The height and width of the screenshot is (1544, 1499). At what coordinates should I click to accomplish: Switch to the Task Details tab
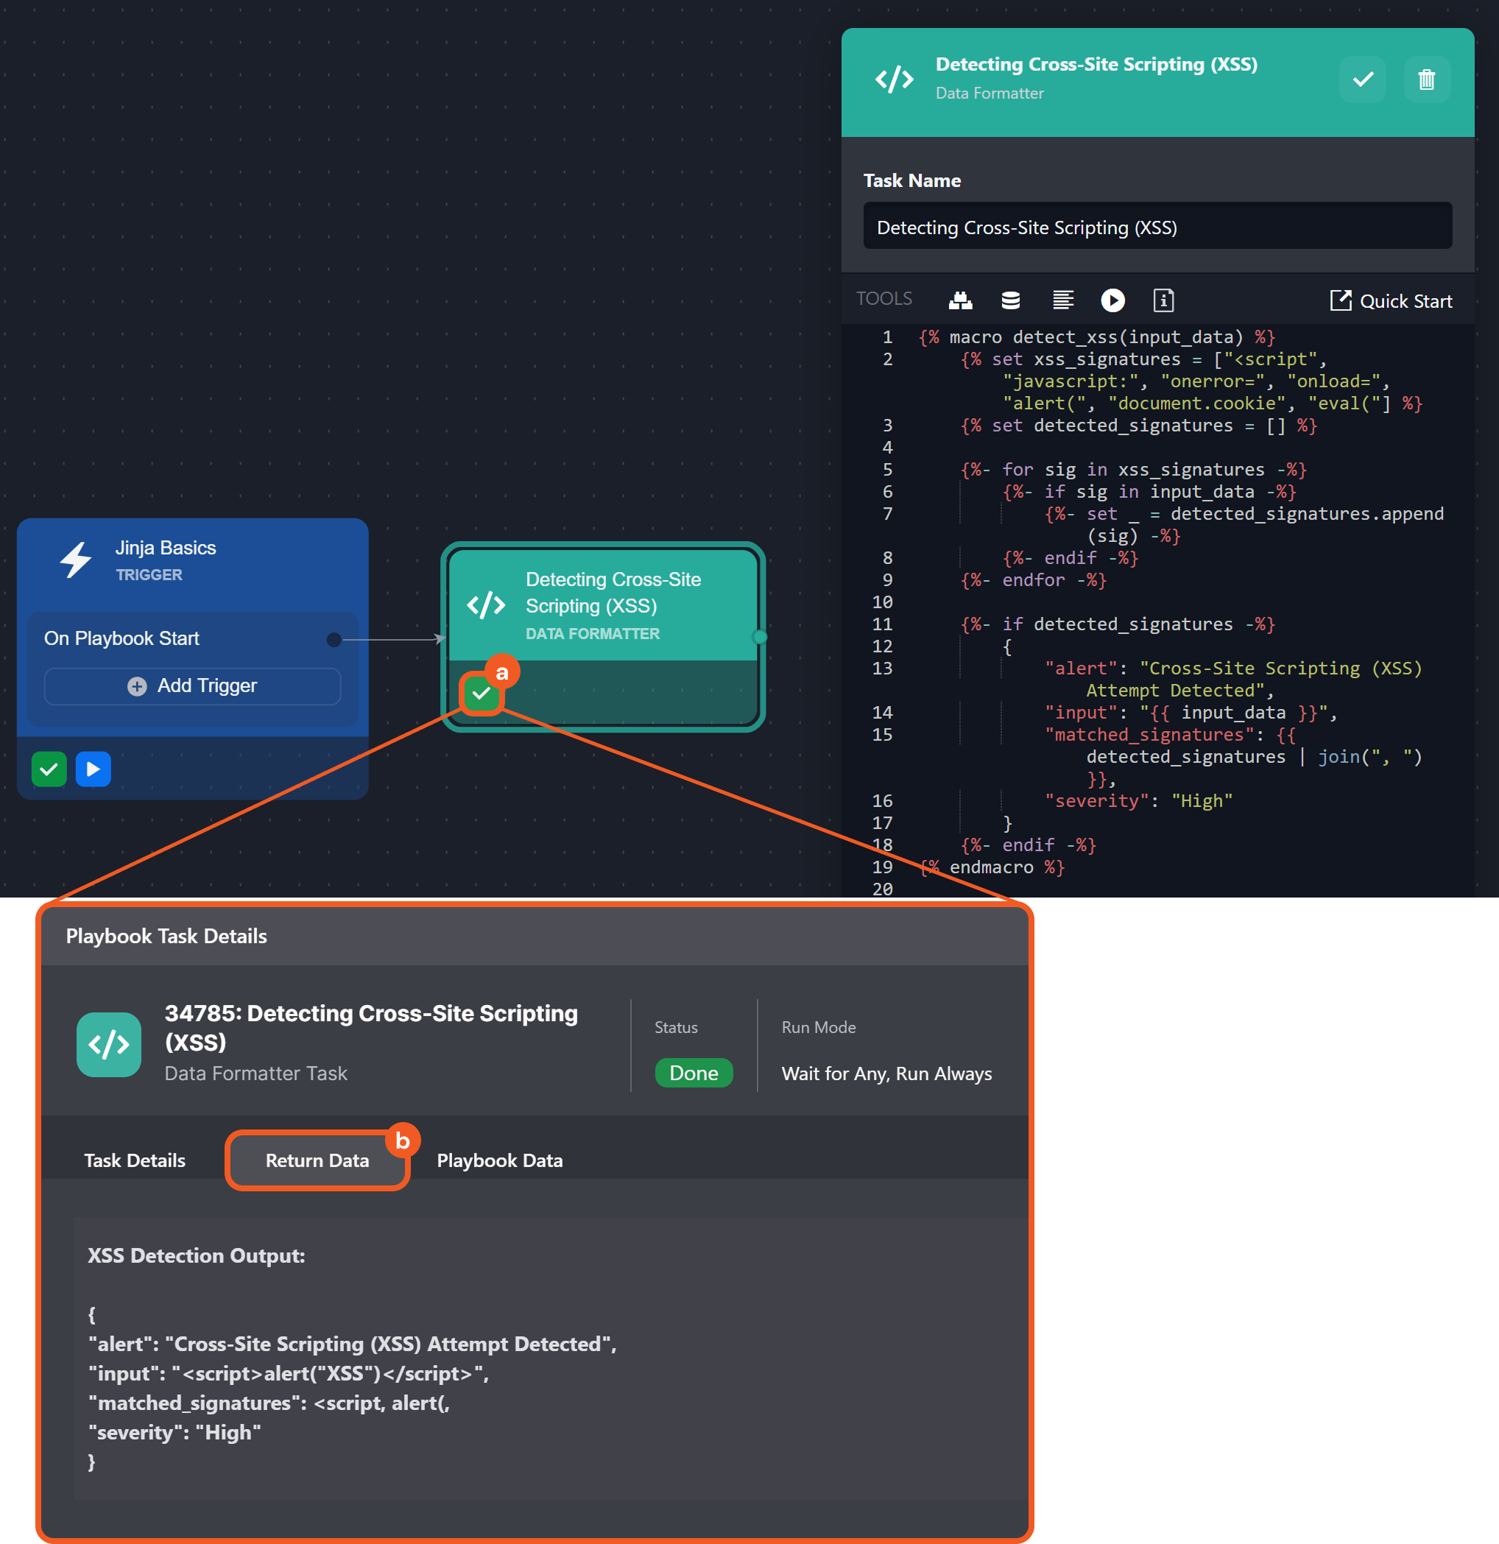tap(135, 1160)
